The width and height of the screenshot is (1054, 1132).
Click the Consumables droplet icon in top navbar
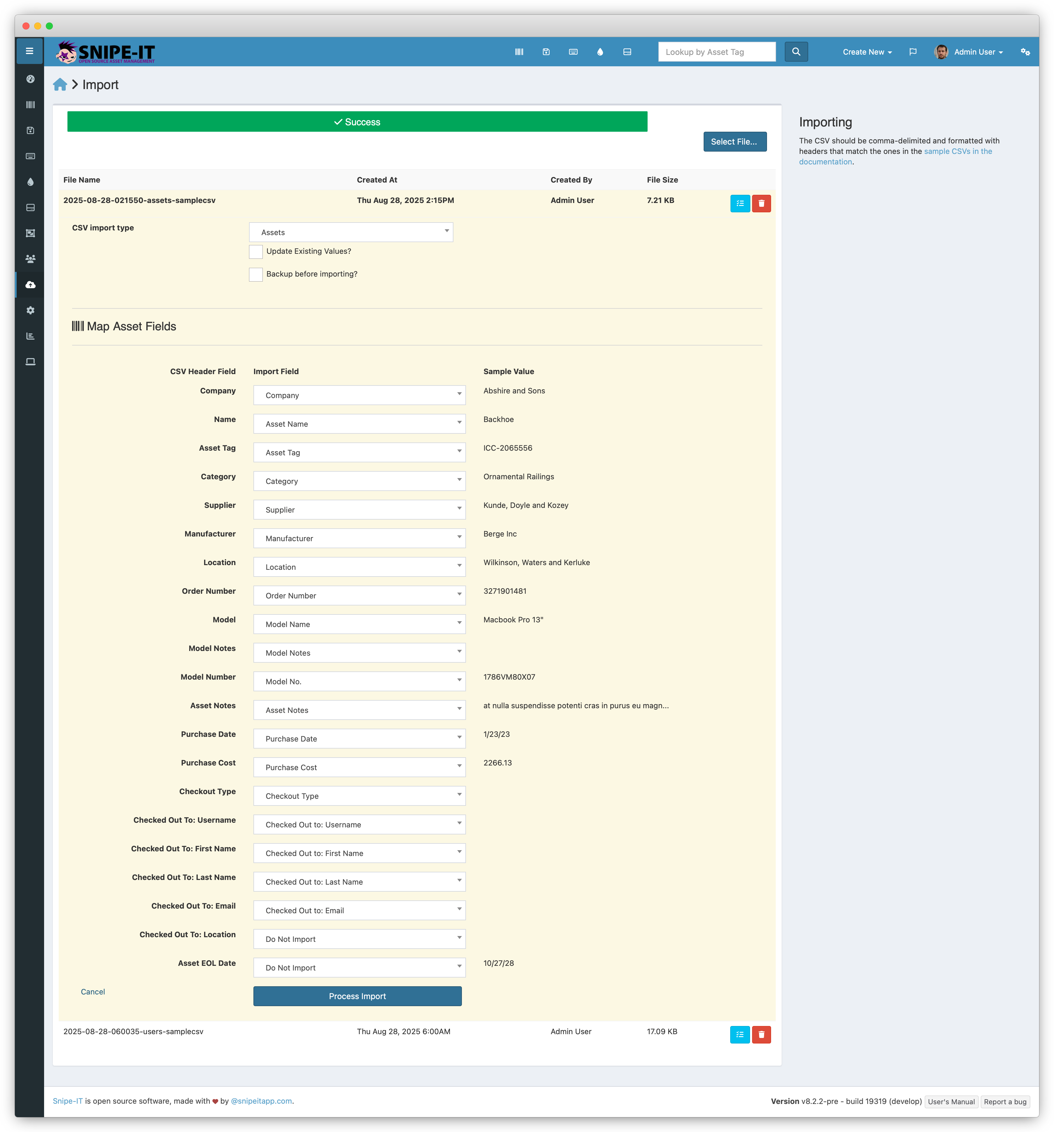600,52
